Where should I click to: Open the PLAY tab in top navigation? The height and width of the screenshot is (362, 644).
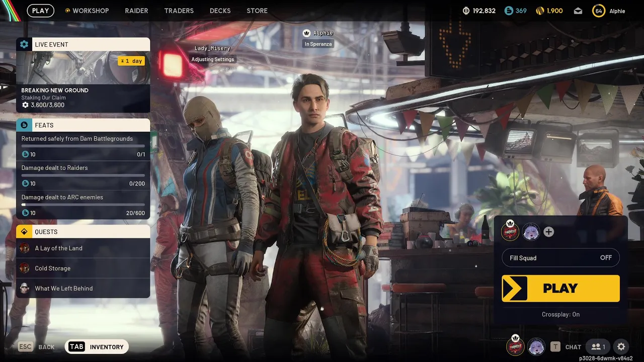pos(40,11)
